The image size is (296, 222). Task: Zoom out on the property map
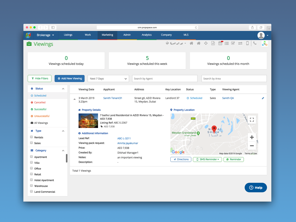[x=252, y=146]
